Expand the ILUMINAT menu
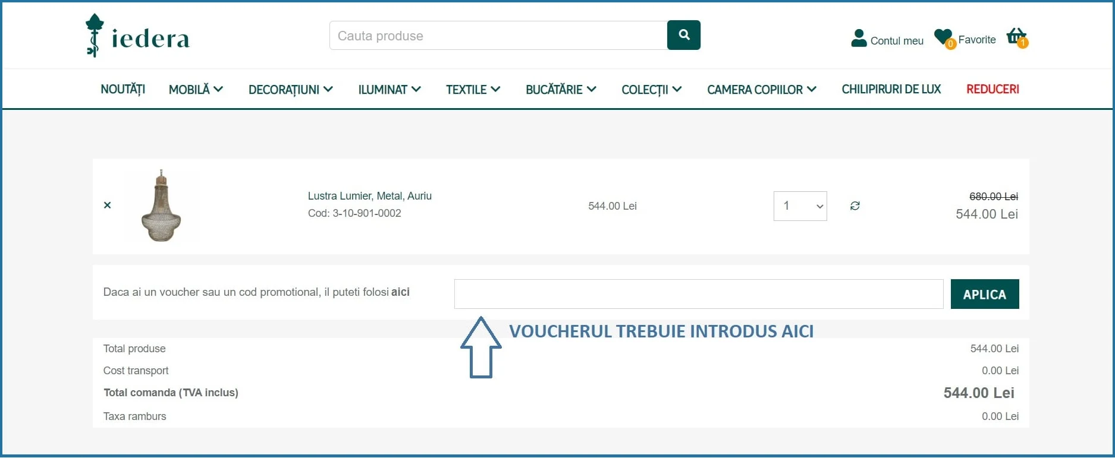The height and width of the screenshot is (458, 1115). pos(390,89)
